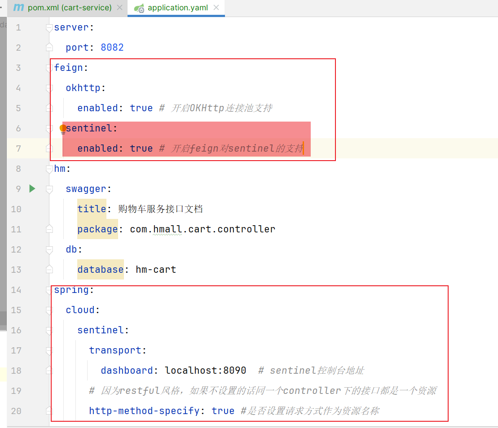Click the port value 8082
The height and width of the screenshot is (428, 498).
point(112,48)
